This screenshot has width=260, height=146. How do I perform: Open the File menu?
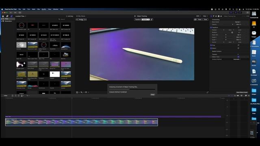point(19,9)
